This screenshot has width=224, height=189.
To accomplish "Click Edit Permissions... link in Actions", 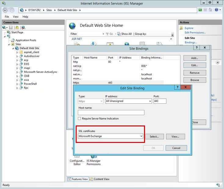I will coord(195,32).
